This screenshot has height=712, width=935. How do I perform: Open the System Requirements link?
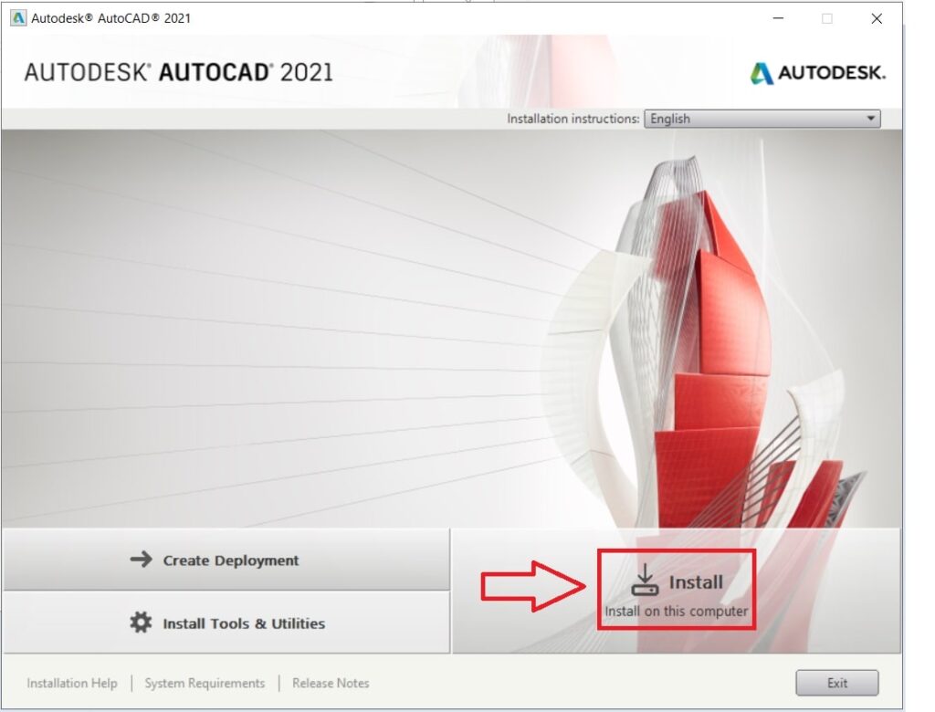click(x=205, y=683)
